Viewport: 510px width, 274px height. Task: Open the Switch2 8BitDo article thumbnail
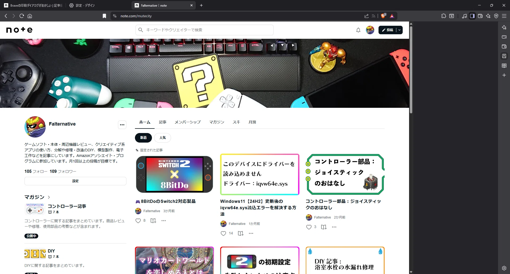(175, 174)
